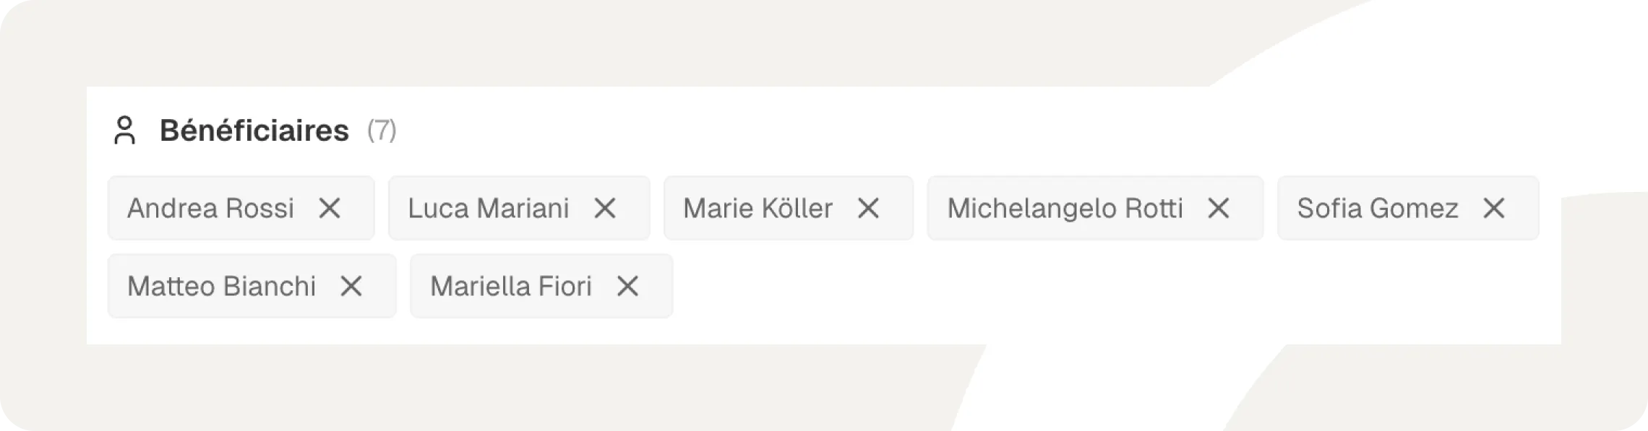Screen dimensions: 1648x431
Task: Click the (7) beneficiaries count
Action: coord(382,131)
